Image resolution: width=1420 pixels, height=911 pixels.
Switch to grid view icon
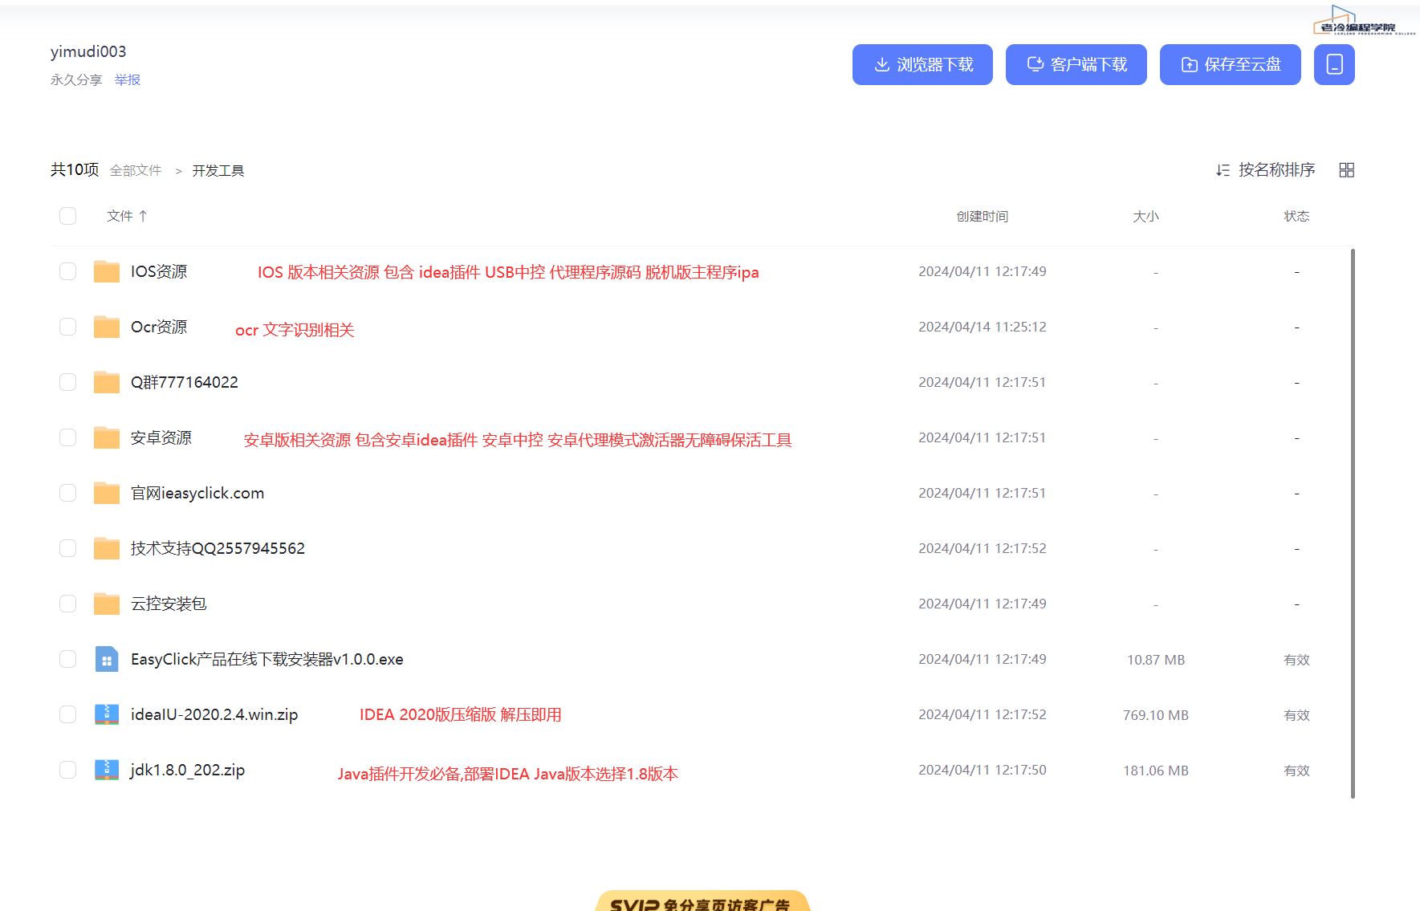coord(1347,170)
